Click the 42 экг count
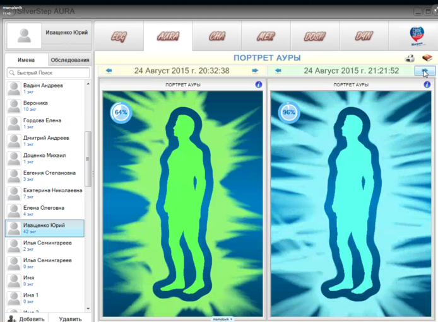Screen dimensions: 438x322 click(x=30, y=232)
